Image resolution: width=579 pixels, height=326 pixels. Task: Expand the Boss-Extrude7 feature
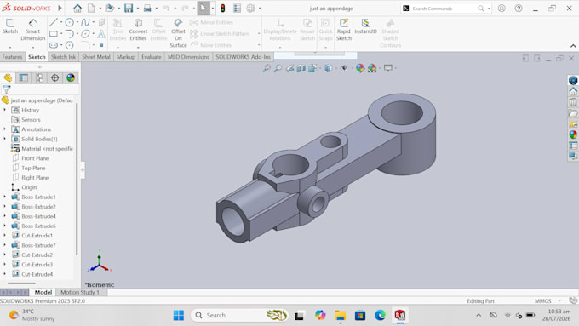5,245
